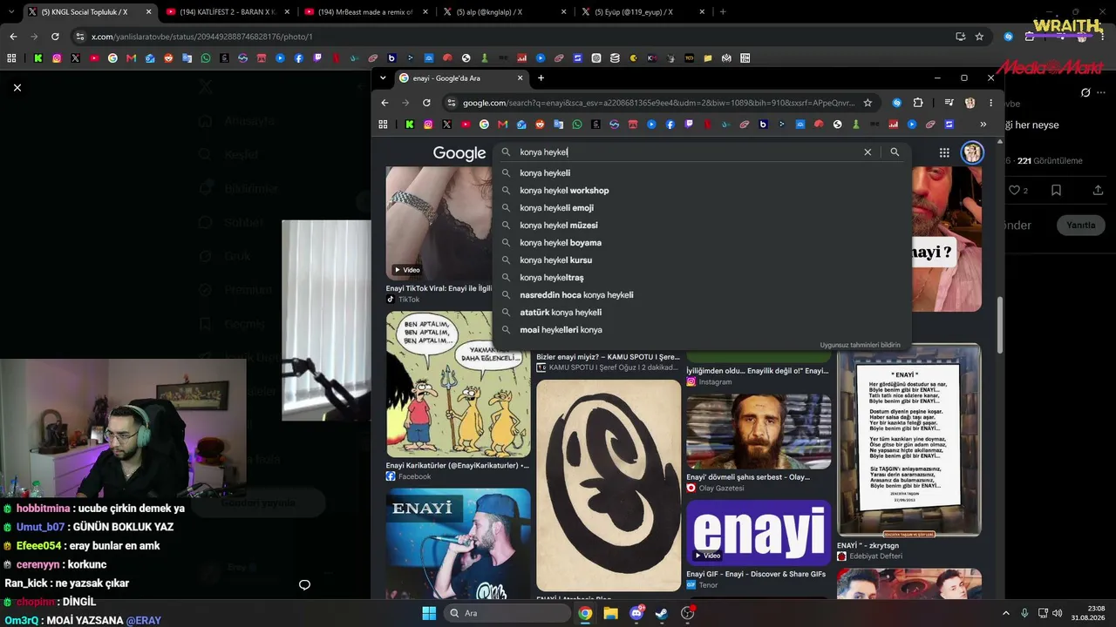Open the Google apps grid

pyautogui.click(x=944, y=152)
